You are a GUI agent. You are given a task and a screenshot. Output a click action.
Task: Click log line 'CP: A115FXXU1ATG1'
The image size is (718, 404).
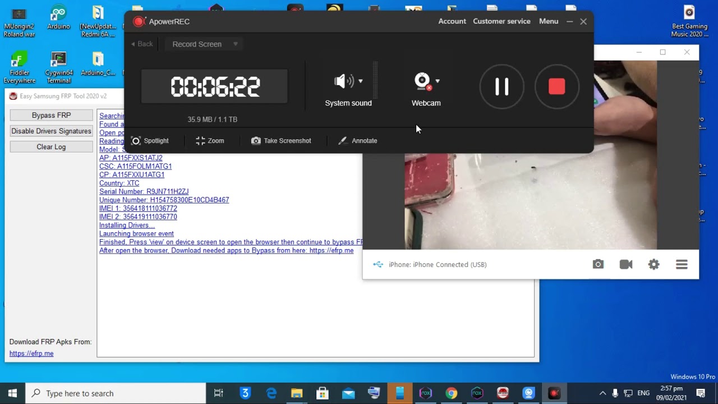pos(132,175)
